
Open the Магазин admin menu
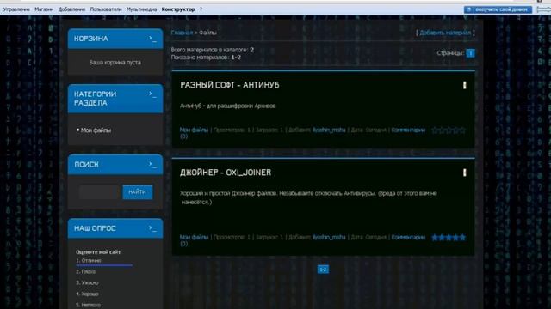point(44,9)
